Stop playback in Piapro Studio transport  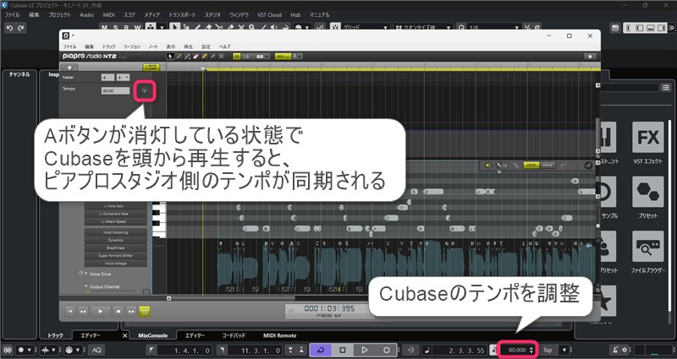(118, 311)
